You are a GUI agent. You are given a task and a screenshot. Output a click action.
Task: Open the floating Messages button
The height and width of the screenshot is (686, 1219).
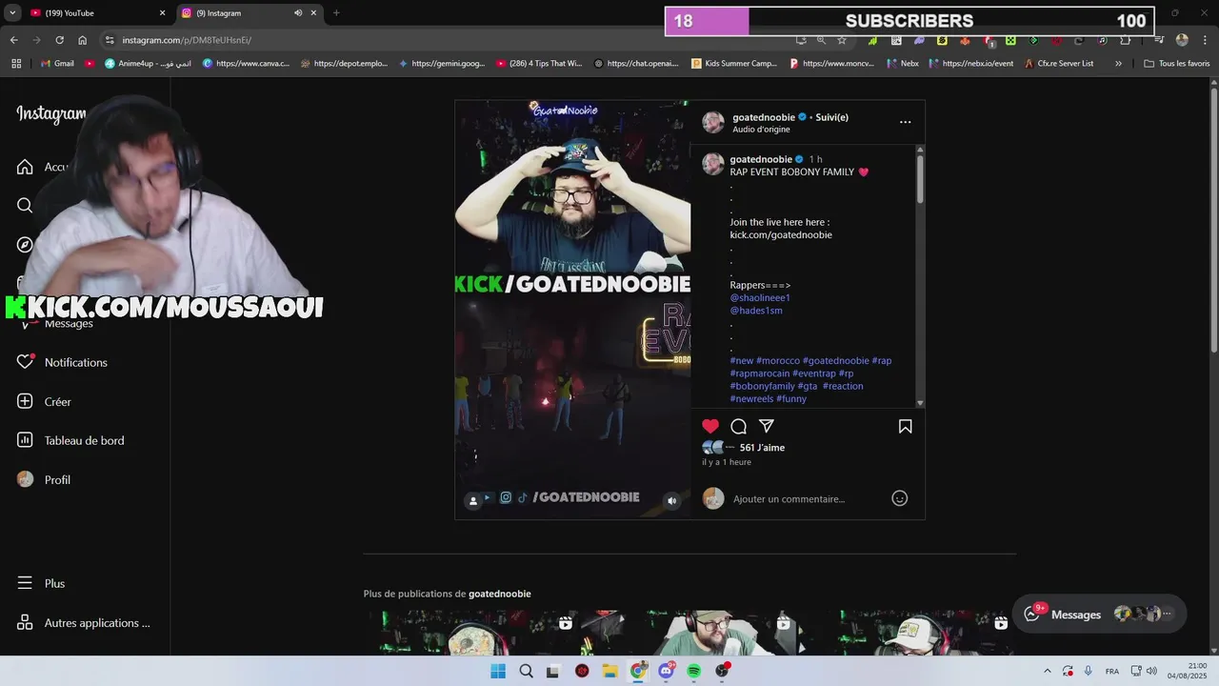click(x=1099, y=615)
